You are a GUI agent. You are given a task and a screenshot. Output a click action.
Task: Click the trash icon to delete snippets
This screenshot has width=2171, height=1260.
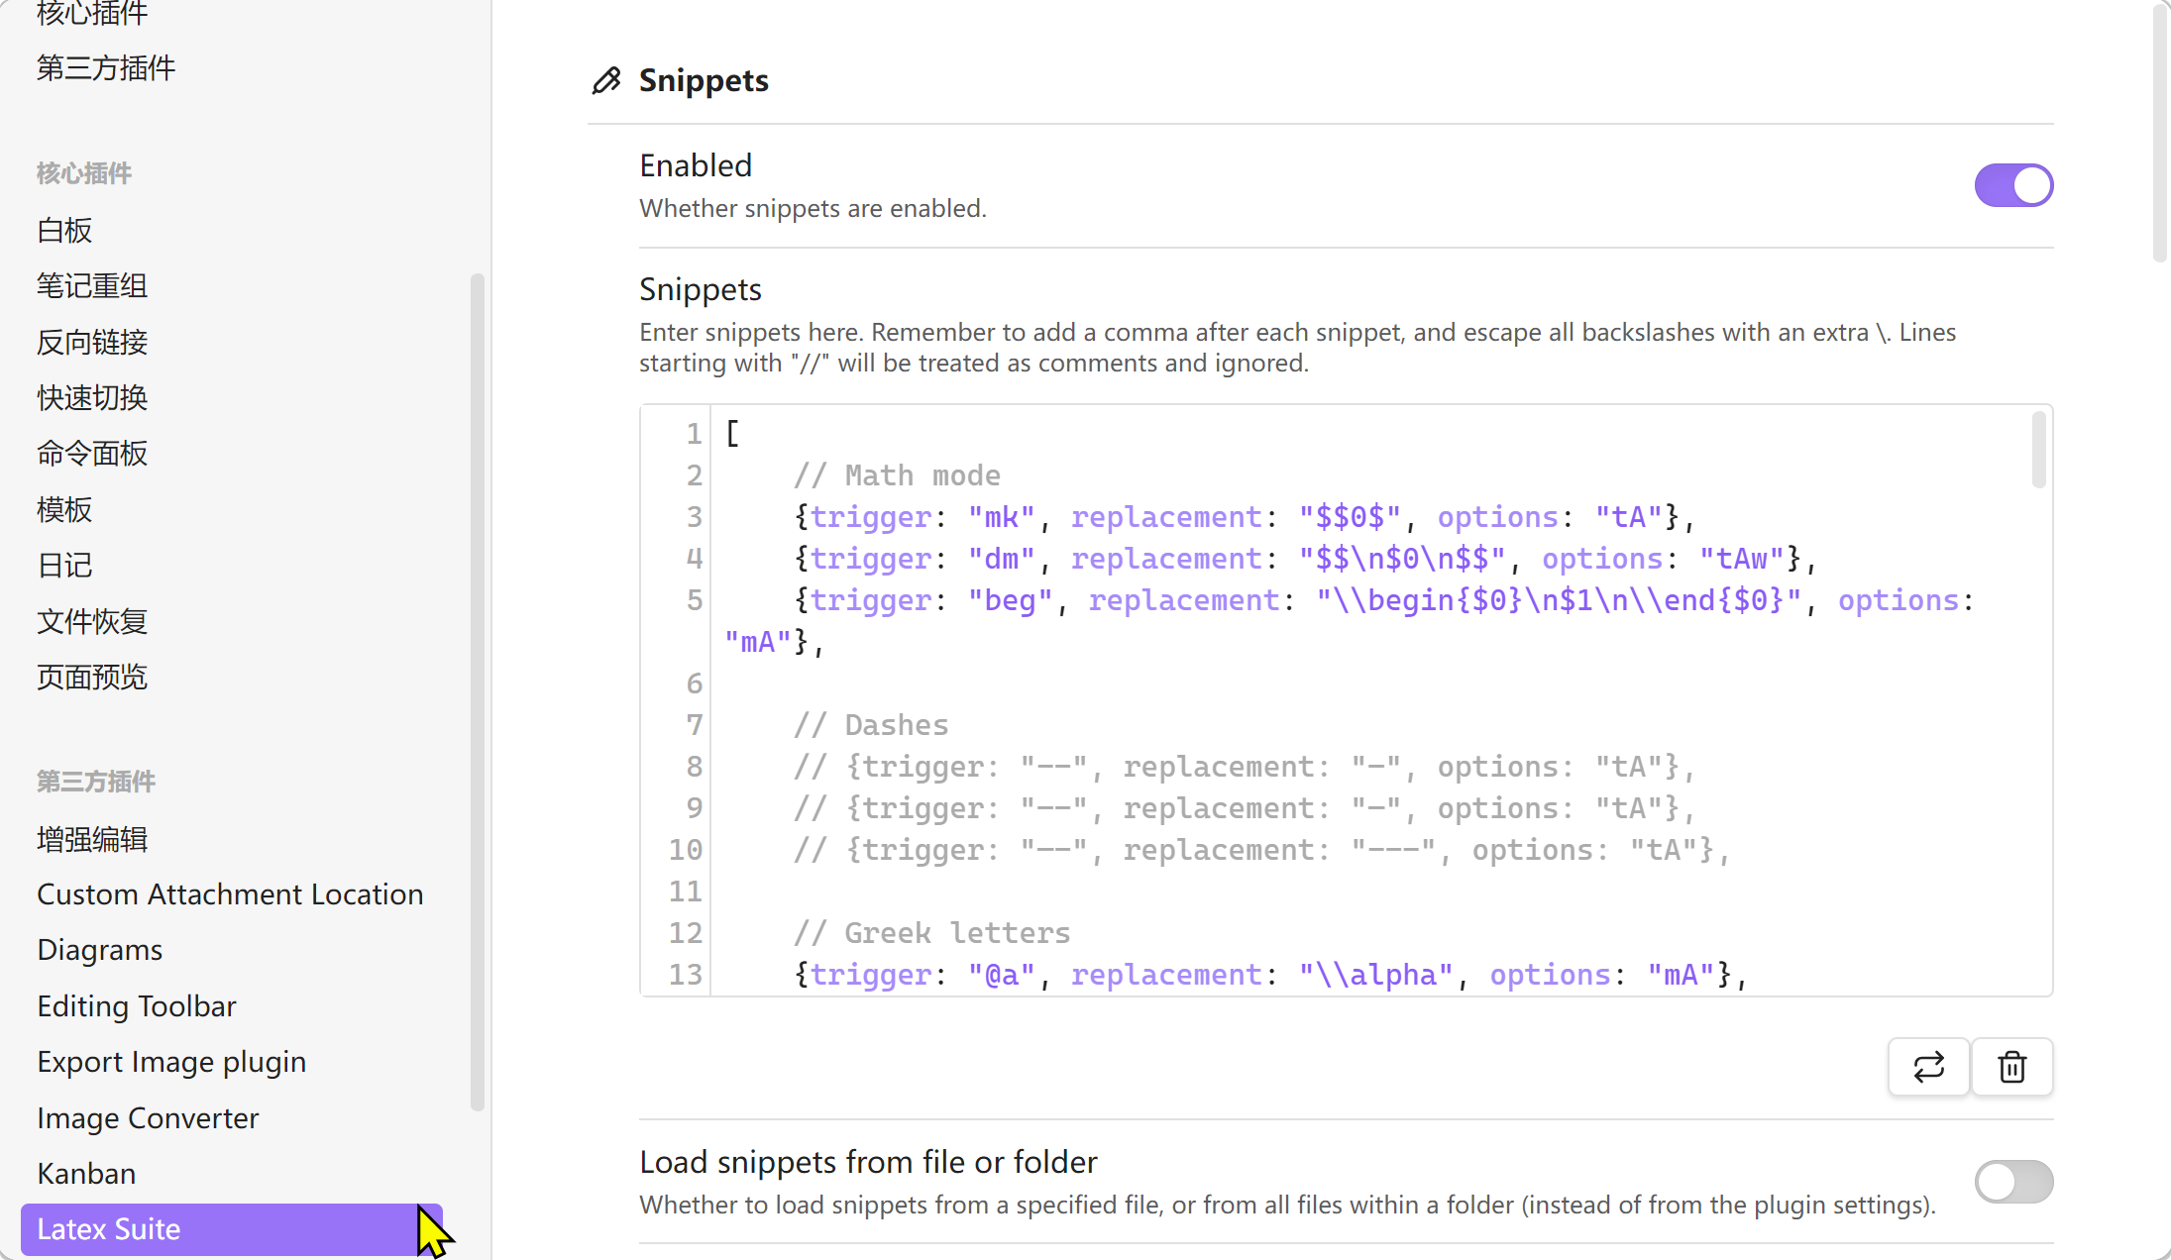pos(2011,1067)
